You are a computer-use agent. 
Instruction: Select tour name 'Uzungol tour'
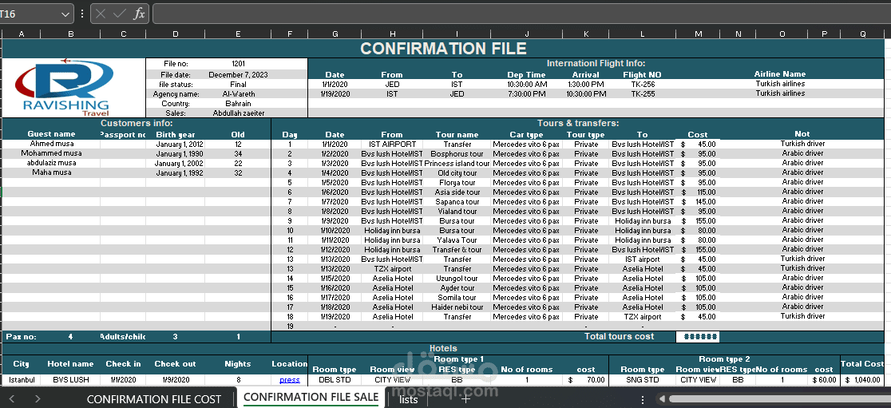tap(457, 279)
